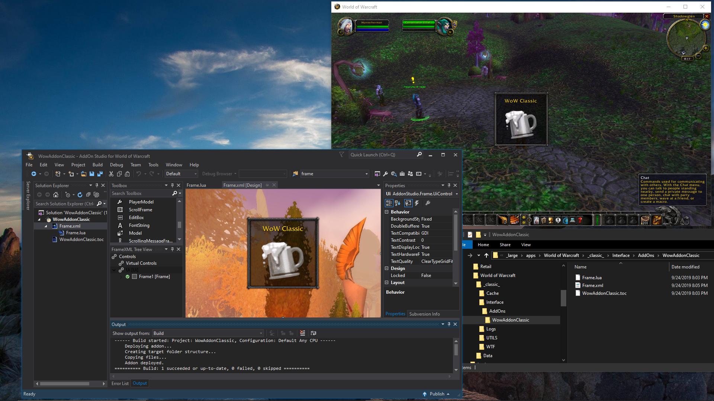Viewport: 714px width, 401px height.
Task: Click the Search Toolbox input field
Action: (141, 193)
